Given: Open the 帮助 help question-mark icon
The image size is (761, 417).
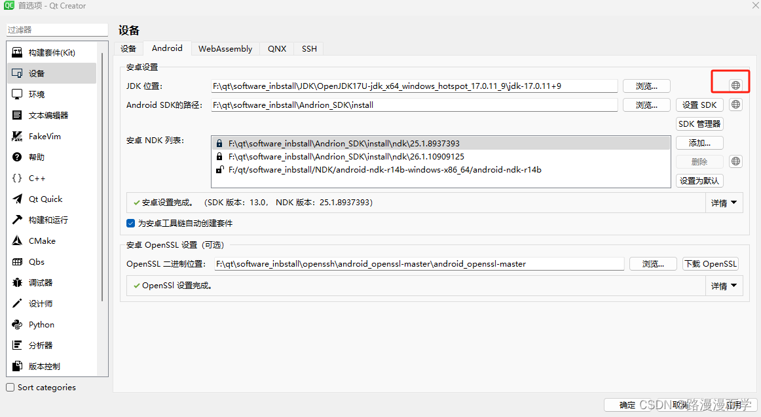Looking at the screenshot, I should pos(17,157).
